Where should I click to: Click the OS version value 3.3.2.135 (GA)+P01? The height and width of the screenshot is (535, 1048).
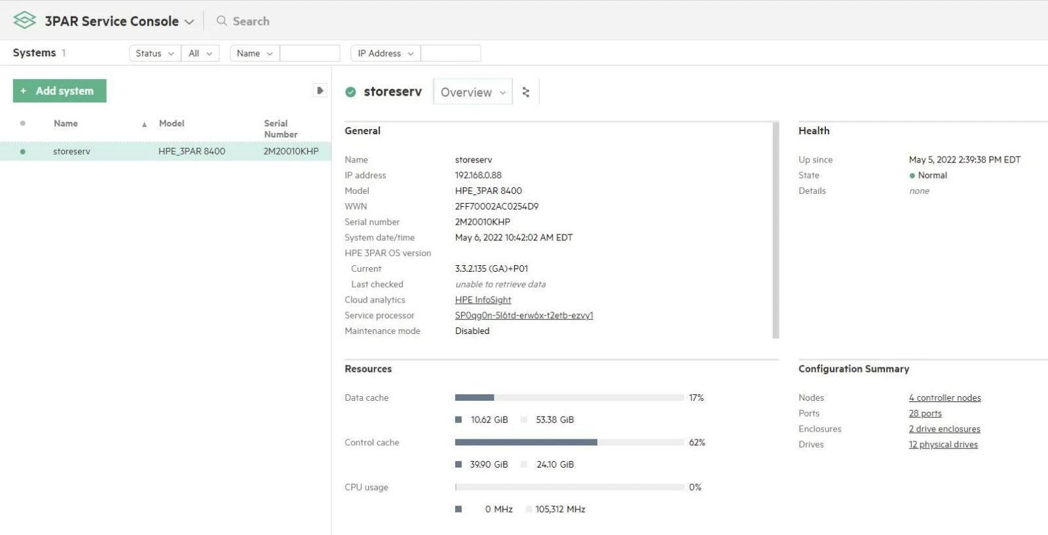click(x=491, y=268)
